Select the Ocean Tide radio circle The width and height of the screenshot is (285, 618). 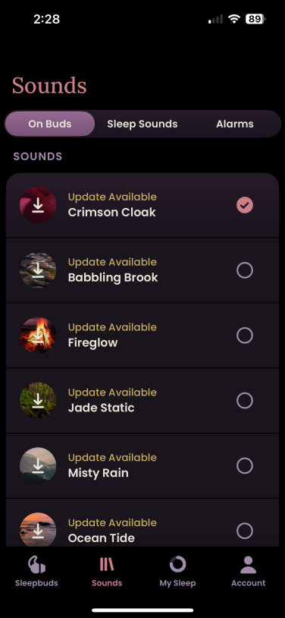click(x=245, y=531)
